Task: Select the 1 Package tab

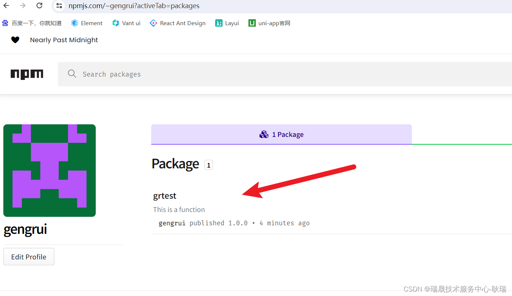Action: tap(281, 134)
